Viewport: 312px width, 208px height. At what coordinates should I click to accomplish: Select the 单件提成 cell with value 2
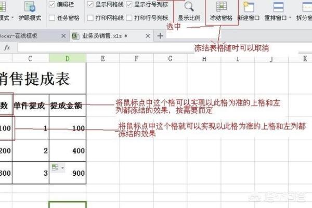pos(31,150)
